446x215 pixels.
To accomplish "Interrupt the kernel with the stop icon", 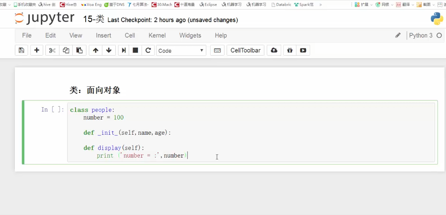I will (135, 50).
